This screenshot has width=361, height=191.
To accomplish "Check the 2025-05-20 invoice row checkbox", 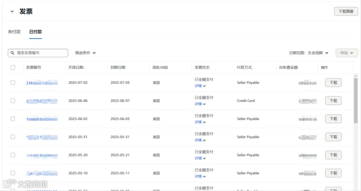I will click(x=13, y=155).
